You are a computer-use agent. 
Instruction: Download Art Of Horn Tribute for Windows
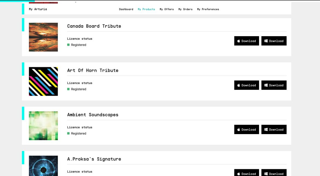tap(274, 85)
